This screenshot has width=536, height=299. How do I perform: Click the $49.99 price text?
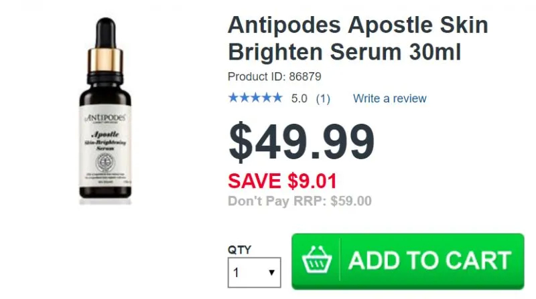click(301, 142)
